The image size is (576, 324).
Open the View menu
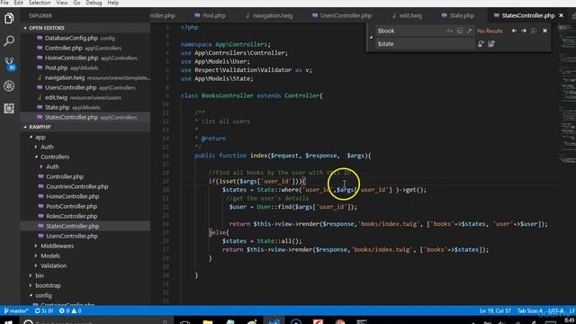(62, 3)
